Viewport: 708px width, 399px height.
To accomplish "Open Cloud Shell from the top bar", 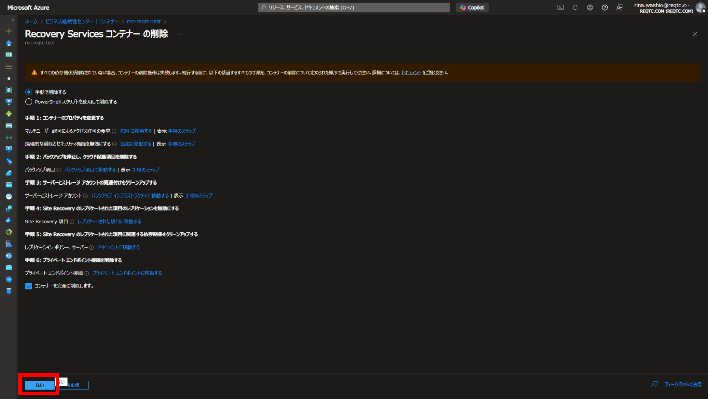I will pyautogui.click(x=560, y=7).
